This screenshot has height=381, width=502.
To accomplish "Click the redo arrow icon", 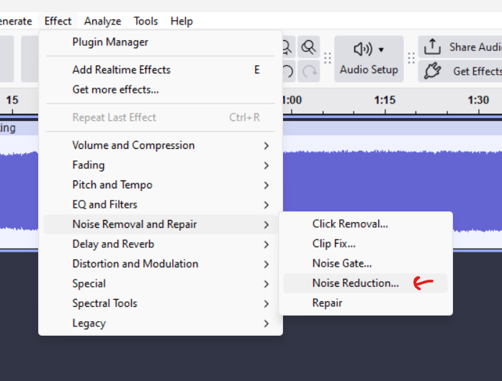I will point(309,70).
